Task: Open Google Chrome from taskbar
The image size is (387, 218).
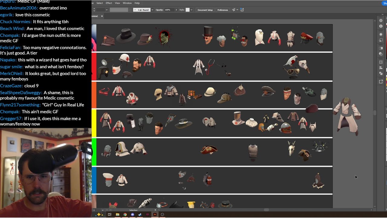Action: click(125, 214)
